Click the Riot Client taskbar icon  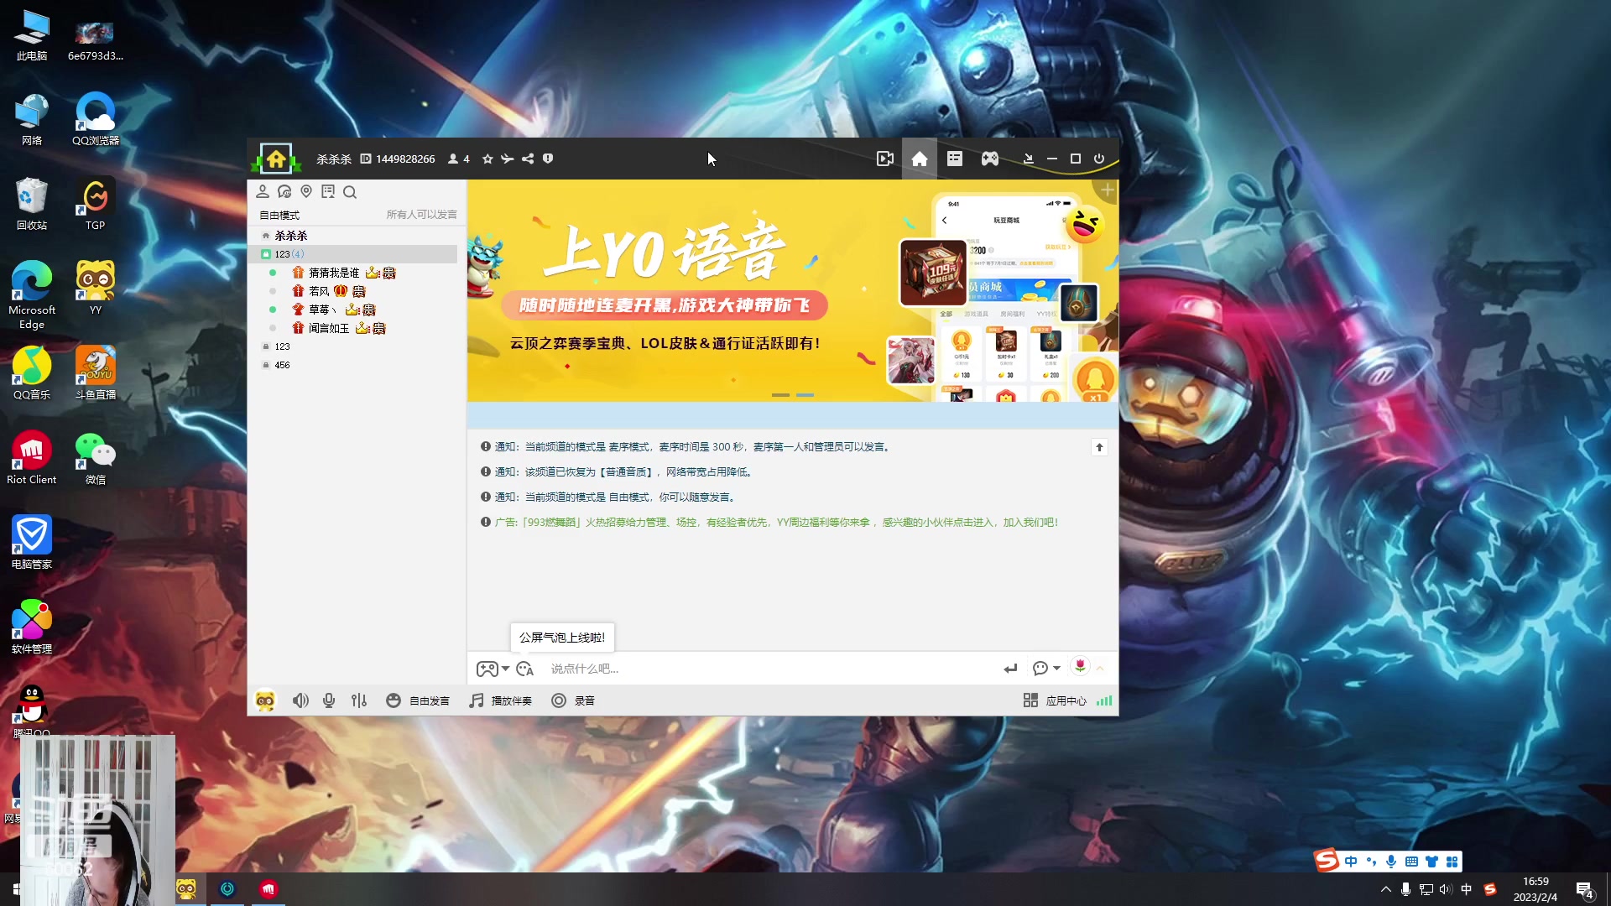coord(268,889)
